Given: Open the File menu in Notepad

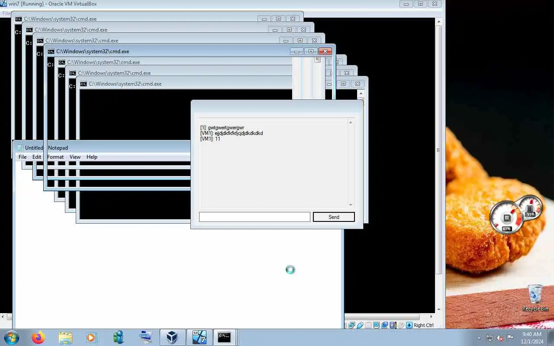Looking at the screenshot, I should coord(23,157).
